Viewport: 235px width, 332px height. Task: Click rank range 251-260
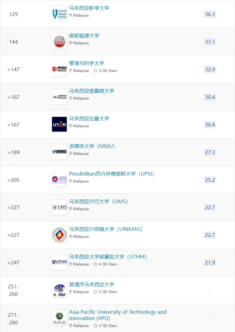pos(13,290)
